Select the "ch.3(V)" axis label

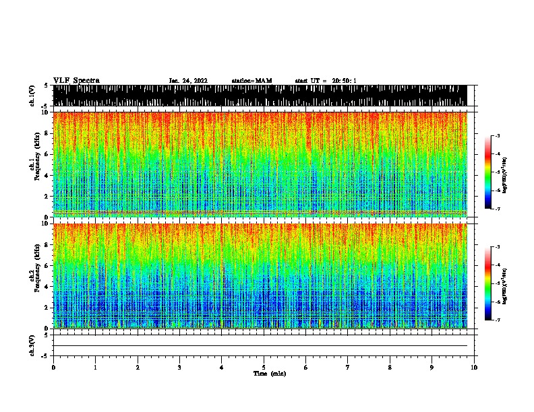[32, 345]
